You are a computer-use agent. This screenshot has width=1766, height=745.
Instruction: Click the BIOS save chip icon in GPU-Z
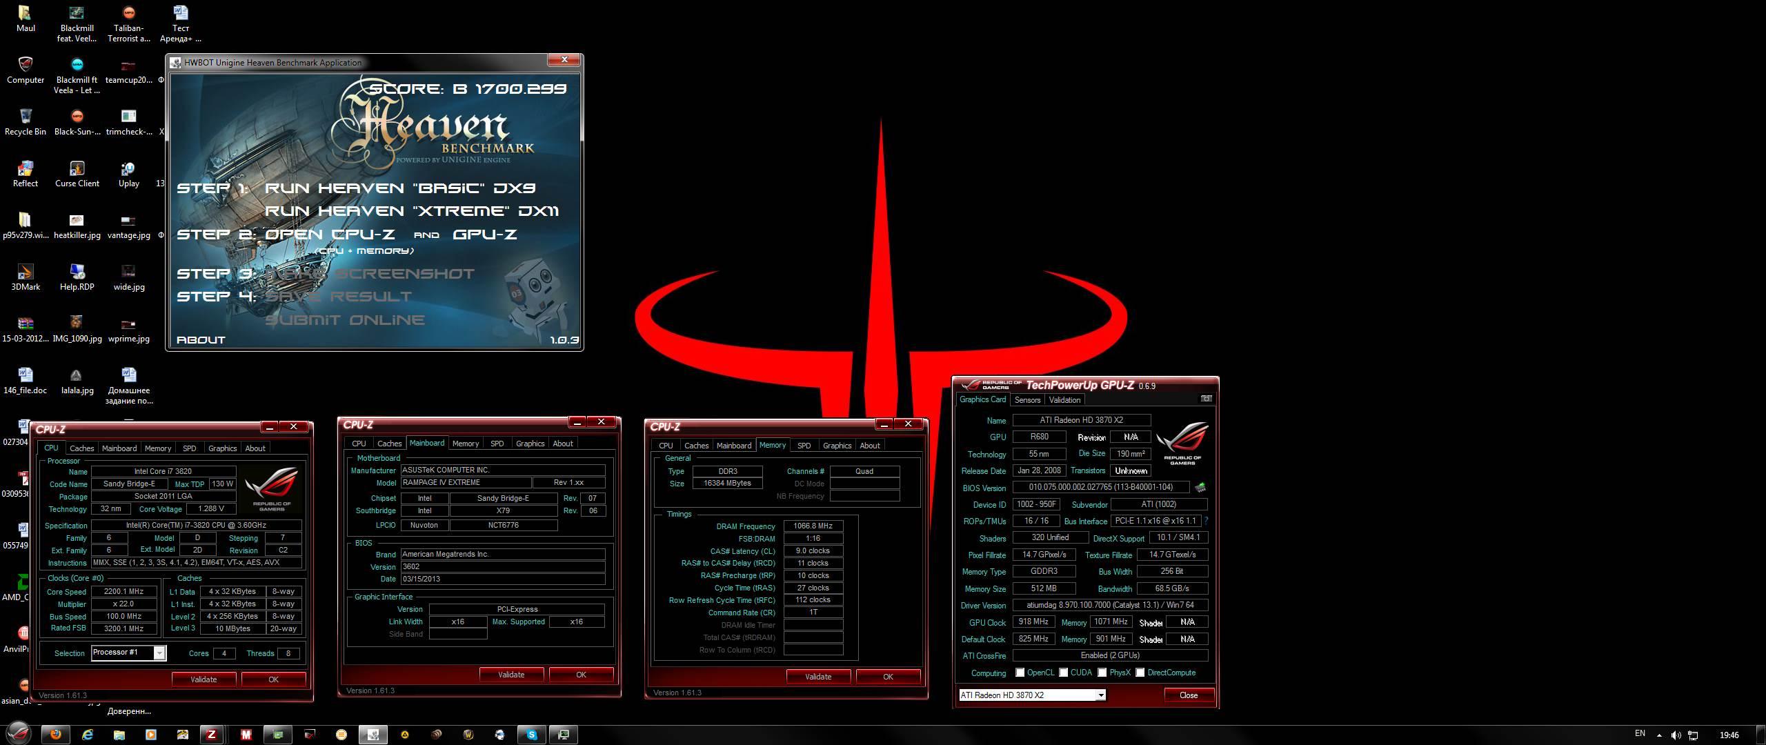[1200, 487]
